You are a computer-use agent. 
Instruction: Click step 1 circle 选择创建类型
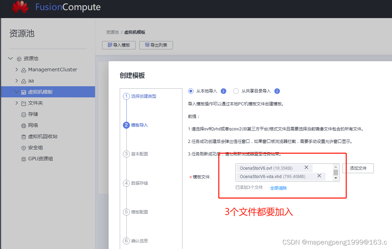126,96
